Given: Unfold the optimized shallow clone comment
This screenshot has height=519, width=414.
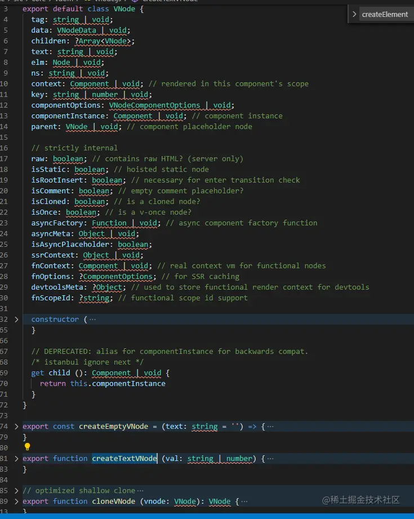Looking at the screenshot, I should (16, 490).
